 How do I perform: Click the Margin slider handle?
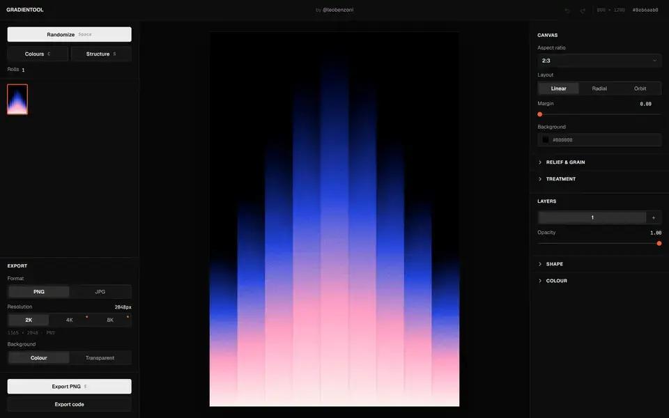(x=539, y=114)
